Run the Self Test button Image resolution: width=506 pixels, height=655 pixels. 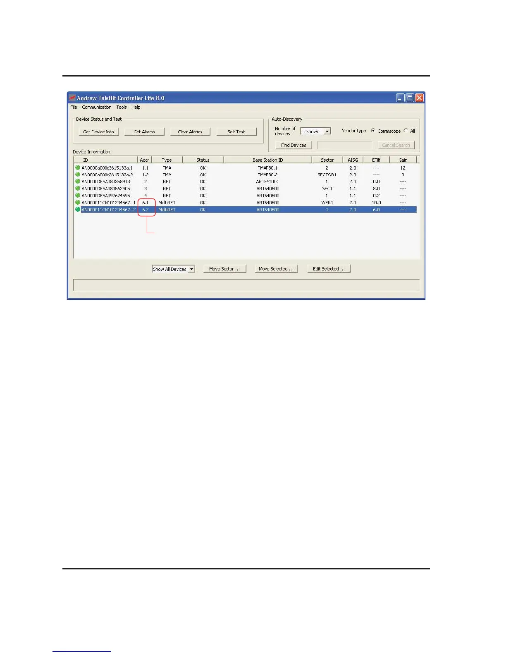236,131
